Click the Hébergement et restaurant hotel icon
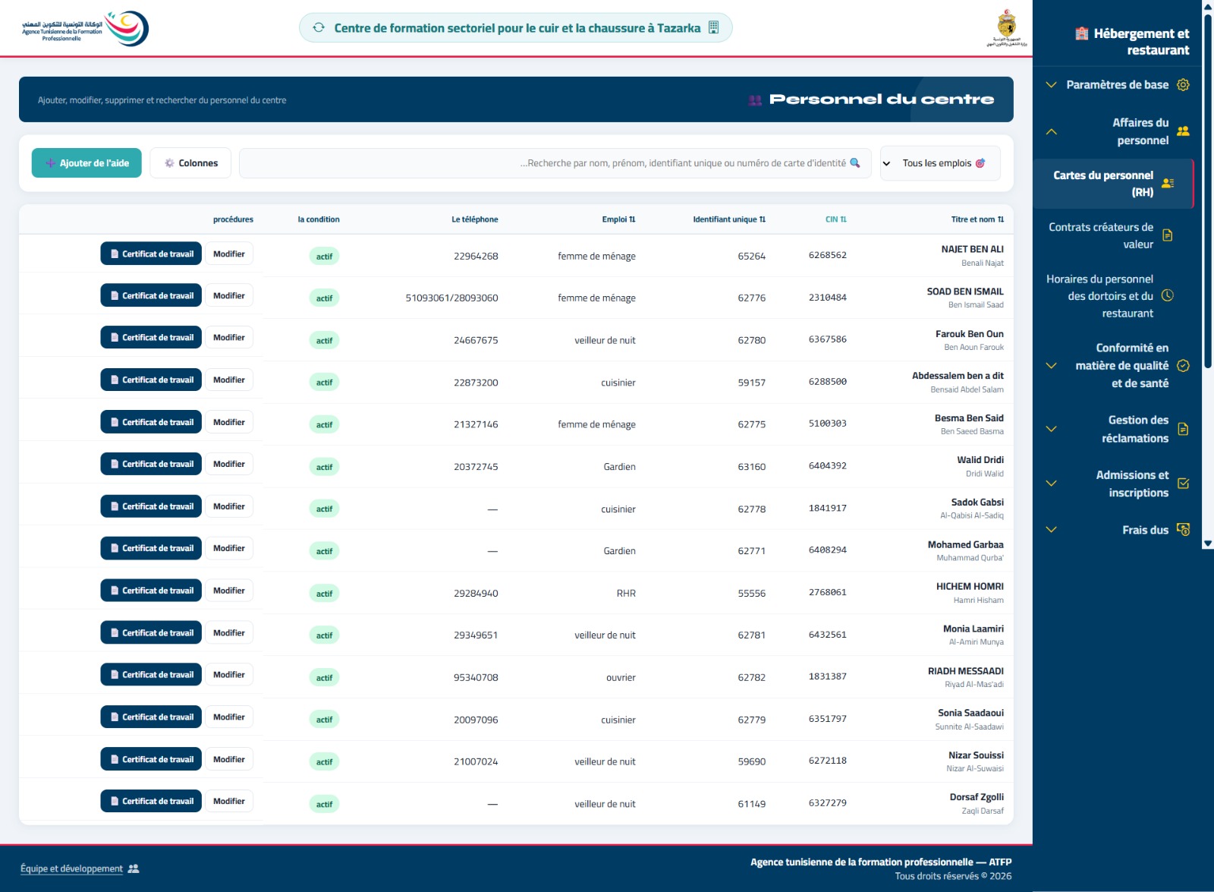The width and height of the screenshot is (1214, 892). coord(1082,33)
